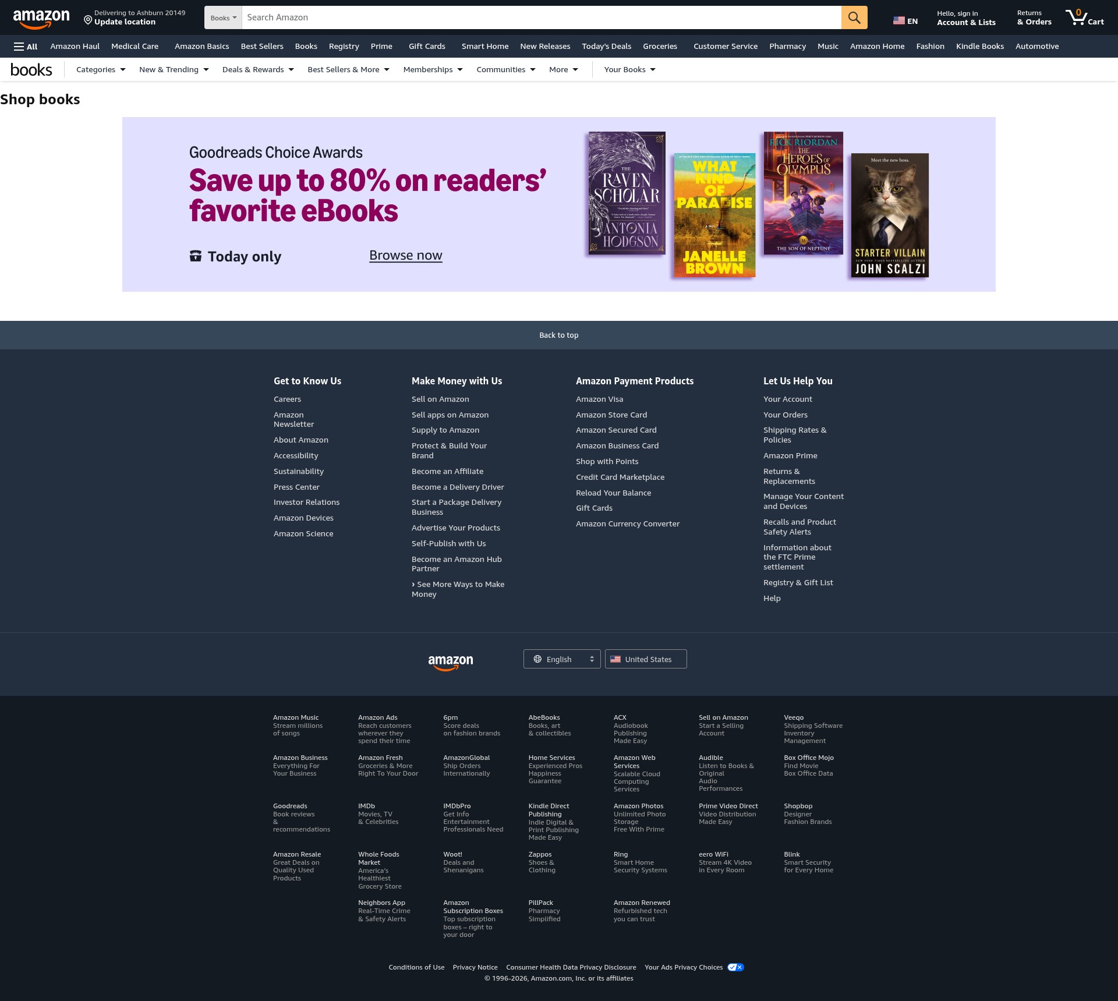Expand the More dropdown in books nav
This screenshot has height=1001, width=1118.
(x=563, y=69)
